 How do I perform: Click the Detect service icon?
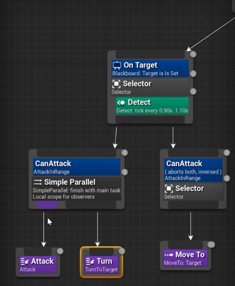click(121, 103)
